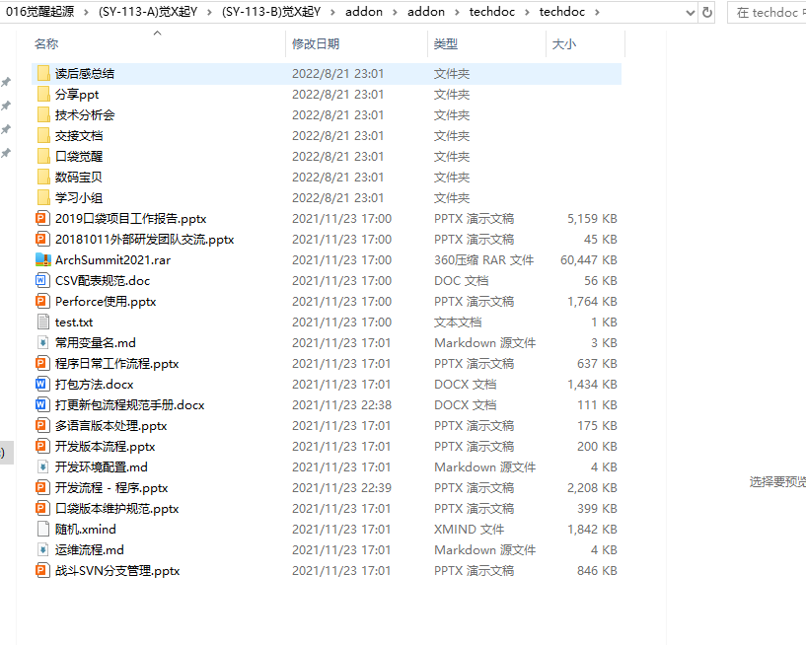Viewport: 806px width, 645px height.
Task: Click the folder icon of 口袋觉醒
Action: click(43, 156)
